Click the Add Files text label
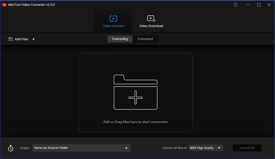Screen dimensions: 275x159 [22, 39]
